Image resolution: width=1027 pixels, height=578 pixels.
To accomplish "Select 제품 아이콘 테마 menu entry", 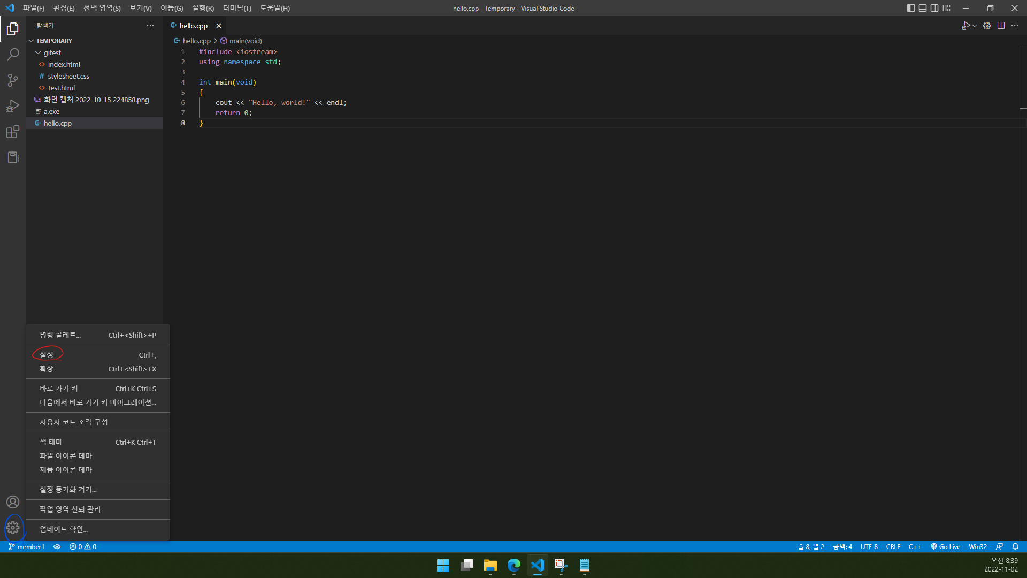I will (98, 470).
